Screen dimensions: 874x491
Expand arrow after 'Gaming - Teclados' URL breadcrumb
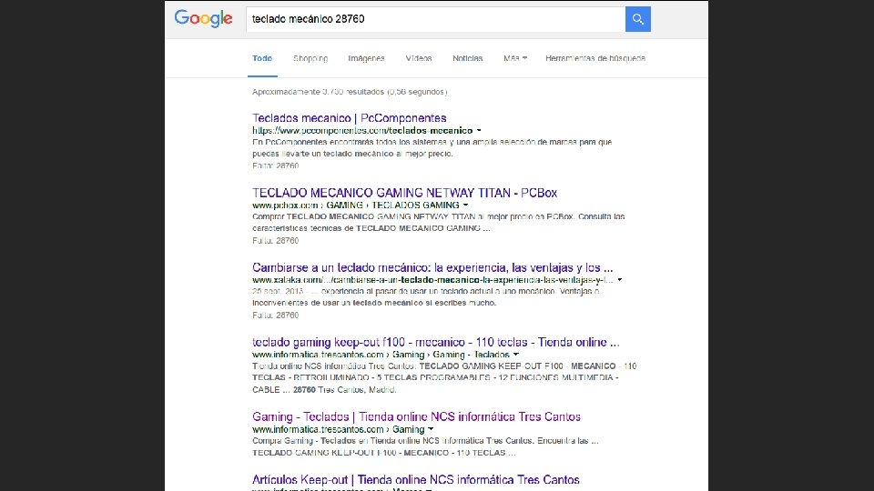pos(516,355)
